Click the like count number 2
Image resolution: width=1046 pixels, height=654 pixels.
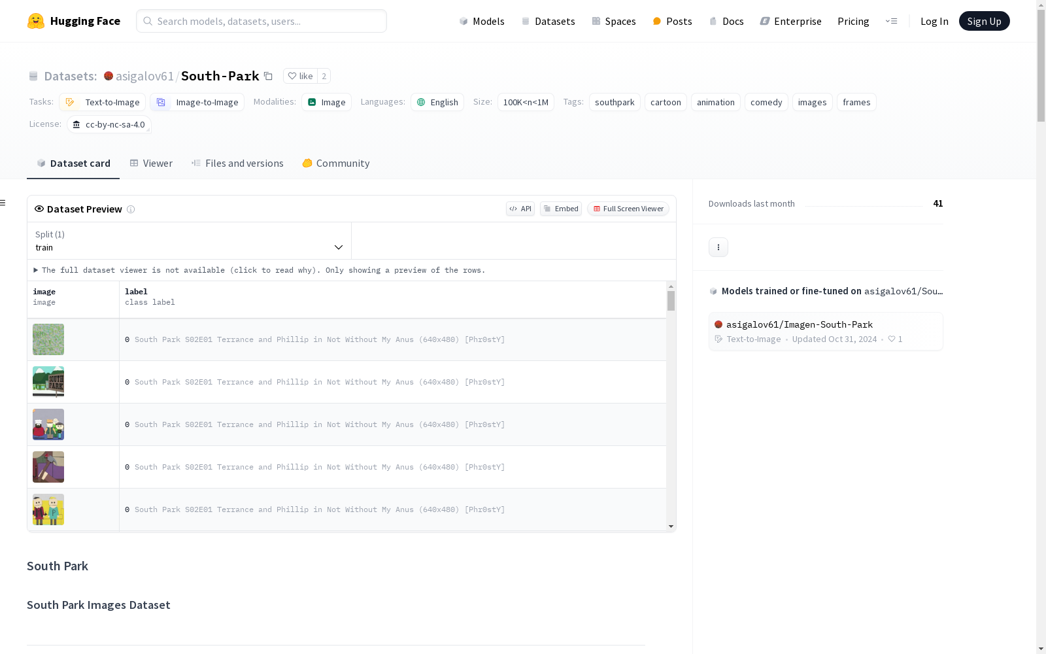point(324,76)
